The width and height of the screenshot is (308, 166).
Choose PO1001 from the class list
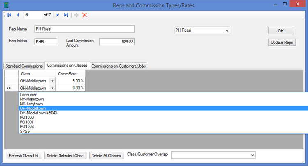163,122
